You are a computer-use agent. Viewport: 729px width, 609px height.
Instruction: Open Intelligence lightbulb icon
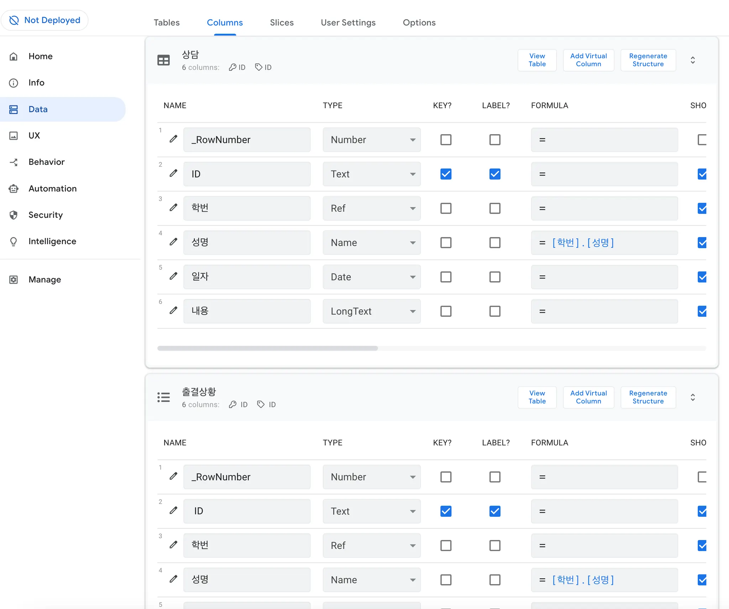(14, 242)
